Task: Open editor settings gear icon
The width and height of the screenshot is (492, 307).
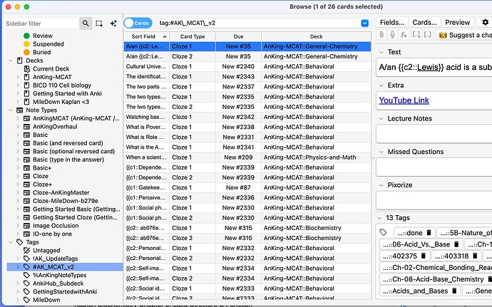Action: coord(485,22)
